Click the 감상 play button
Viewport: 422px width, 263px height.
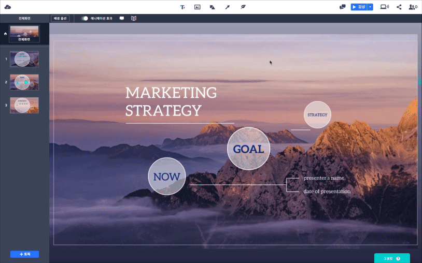(359, 7)
